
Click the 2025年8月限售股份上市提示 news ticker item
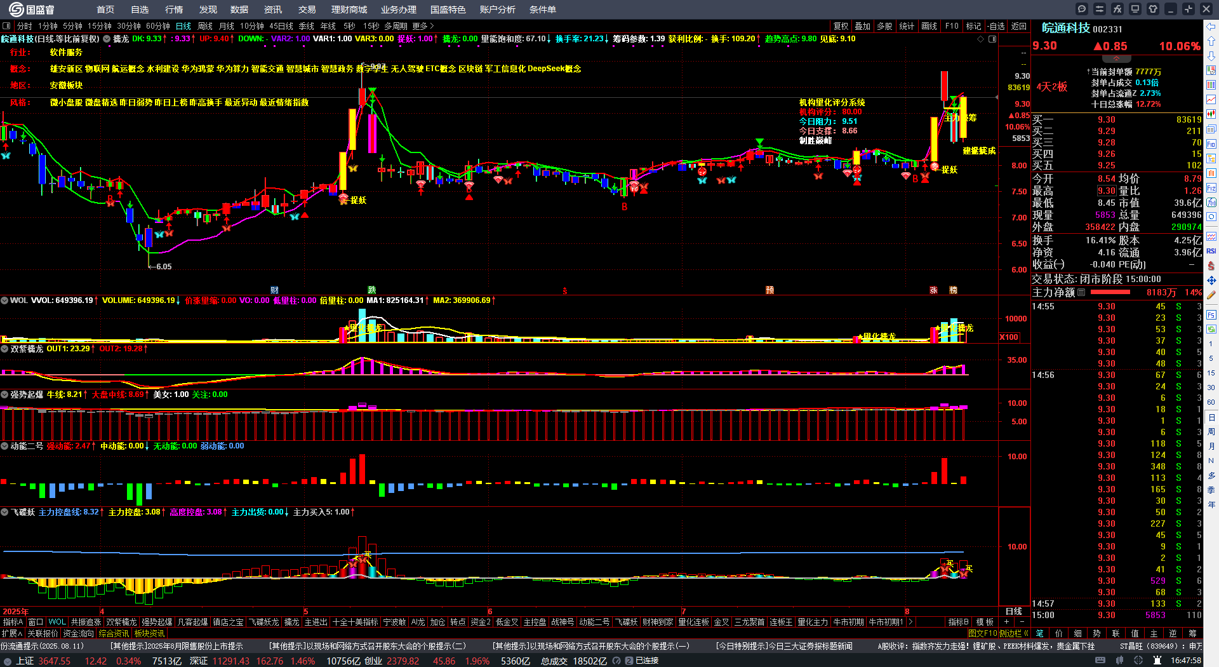177,646
